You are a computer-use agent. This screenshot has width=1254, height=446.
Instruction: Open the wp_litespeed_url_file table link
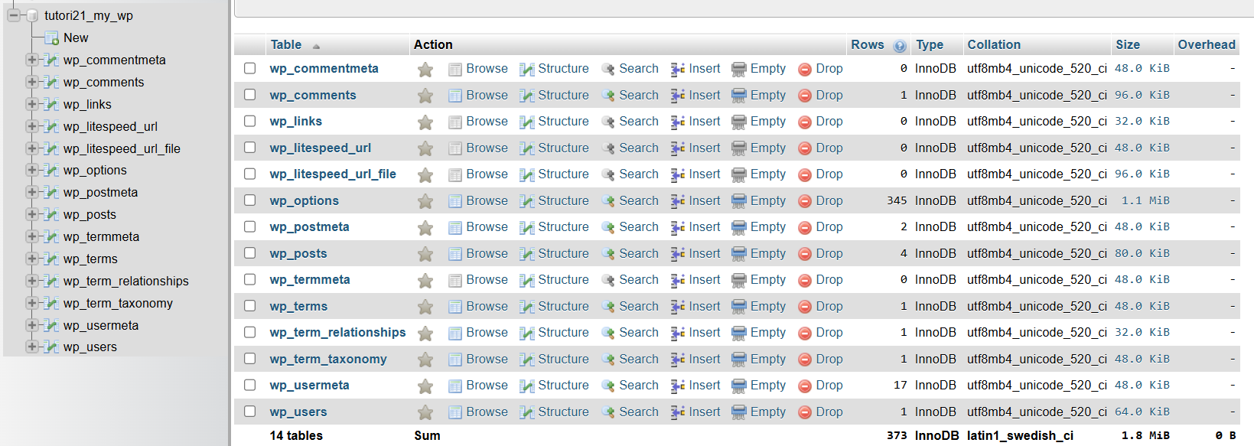[333, 174]
